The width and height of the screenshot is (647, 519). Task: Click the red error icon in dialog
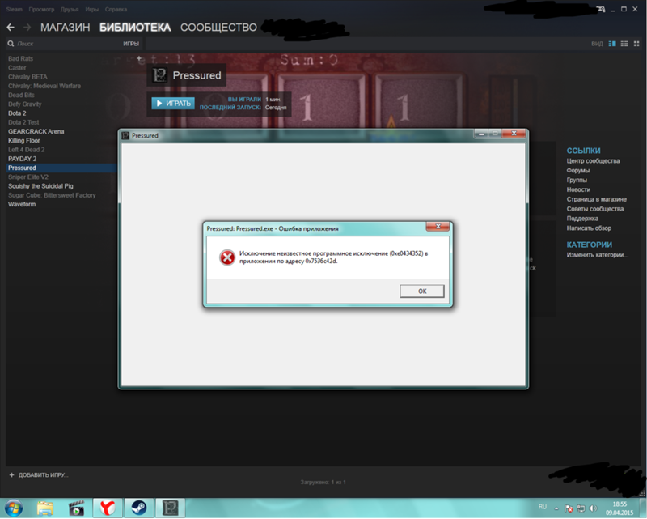(x=227, y=257)
